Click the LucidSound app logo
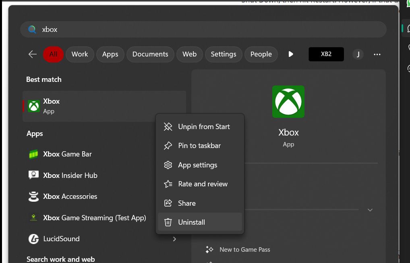 (34, 239)
